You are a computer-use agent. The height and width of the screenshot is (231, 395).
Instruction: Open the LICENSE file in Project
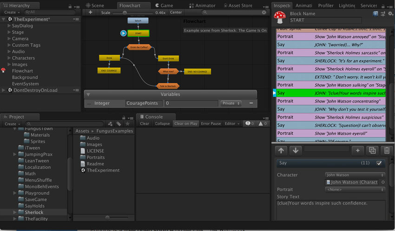[92, 151]
